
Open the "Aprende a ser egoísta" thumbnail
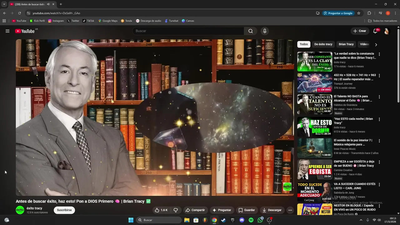[315, 169]
